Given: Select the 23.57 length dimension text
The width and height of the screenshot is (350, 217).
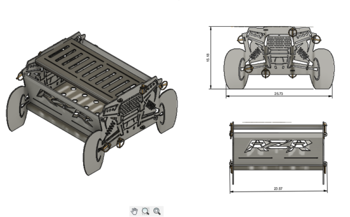Looking at the screenshot, I should [278, 188].
